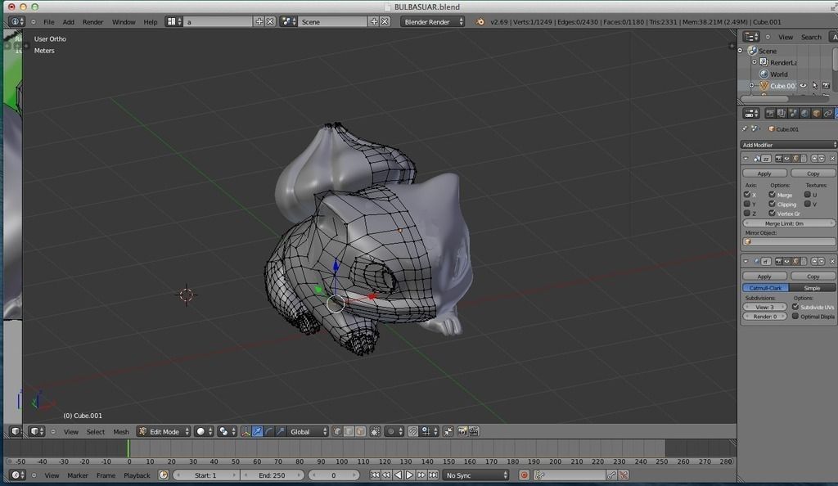The width and height of the screenshot is (838, 486).
Task: Copy the Mirror modifier
Action: (813, 173)
